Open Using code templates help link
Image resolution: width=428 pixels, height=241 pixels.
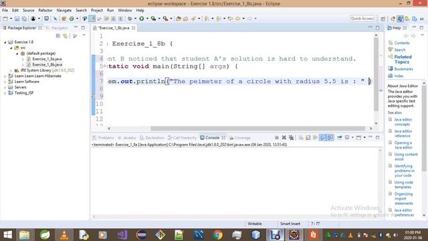[403, 185]
